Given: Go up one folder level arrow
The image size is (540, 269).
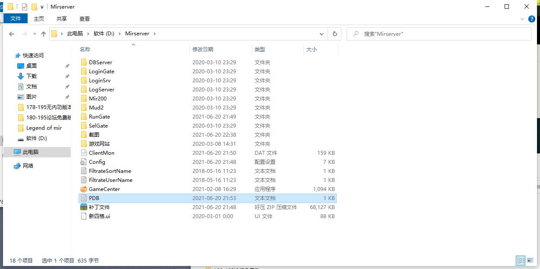Looking at the screenshot, I should pos(43,34).
